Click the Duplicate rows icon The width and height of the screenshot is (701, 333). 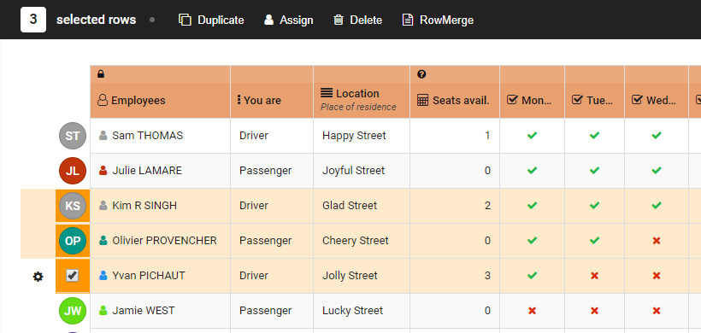(185, 20)
